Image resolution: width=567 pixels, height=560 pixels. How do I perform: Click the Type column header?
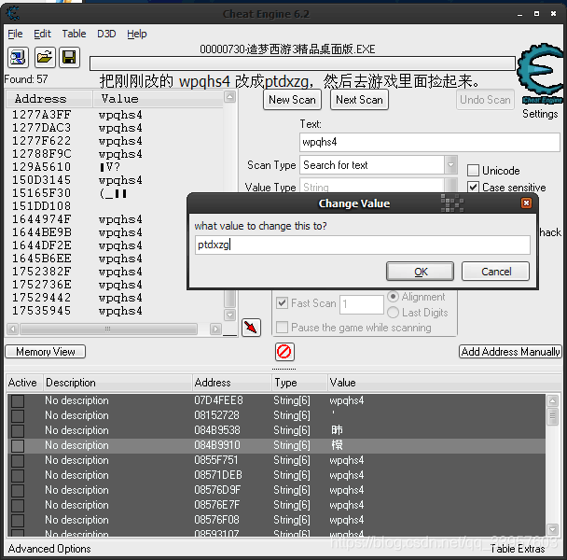(x=299, y=383)
